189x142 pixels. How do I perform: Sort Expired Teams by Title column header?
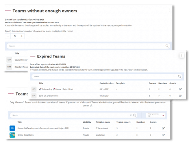click(x=41, y=83)
